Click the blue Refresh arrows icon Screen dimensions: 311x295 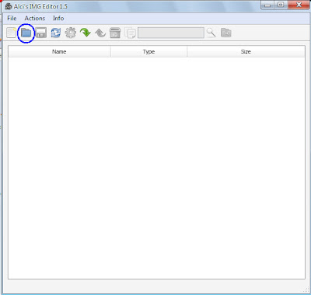point(56,33)
